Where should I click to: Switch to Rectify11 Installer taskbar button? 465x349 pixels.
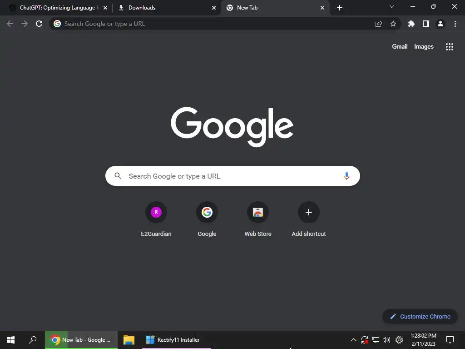point(177,340)
